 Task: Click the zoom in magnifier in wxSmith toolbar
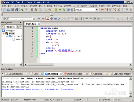coord(118,18)
